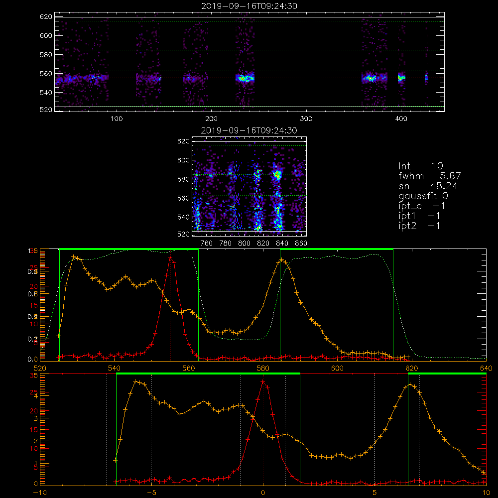Click the top plot title 2019-09-16T09:24:30
The image size is (498, 498).
249,6
